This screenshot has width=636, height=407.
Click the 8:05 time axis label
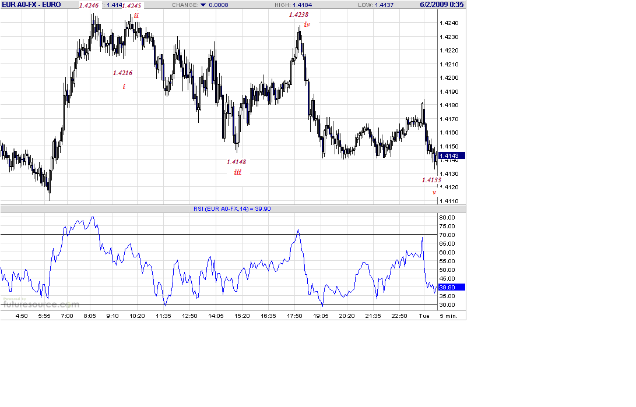click(90, 316)
